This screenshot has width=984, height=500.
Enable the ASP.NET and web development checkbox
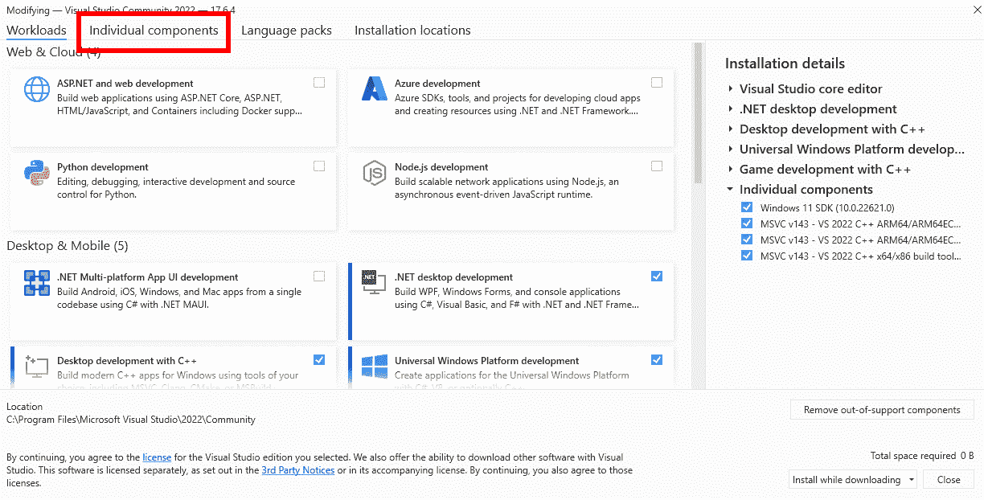click(x=319, y=83)
